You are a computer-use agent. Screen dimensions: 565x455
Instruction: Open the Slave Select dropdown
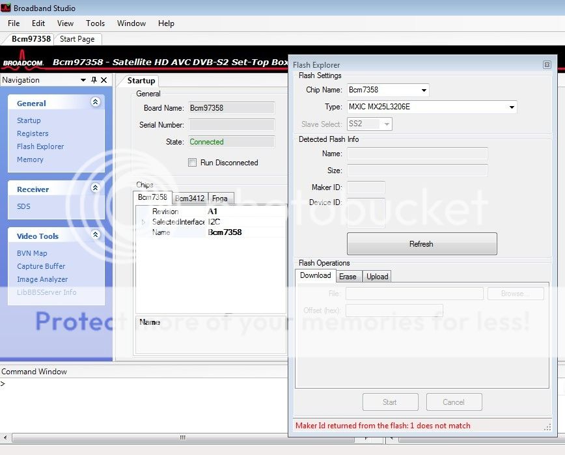[x=387, y=124]
